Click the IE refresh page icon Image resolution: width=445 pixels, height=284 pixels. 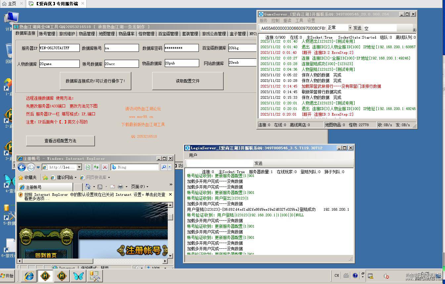pos(96,167)
